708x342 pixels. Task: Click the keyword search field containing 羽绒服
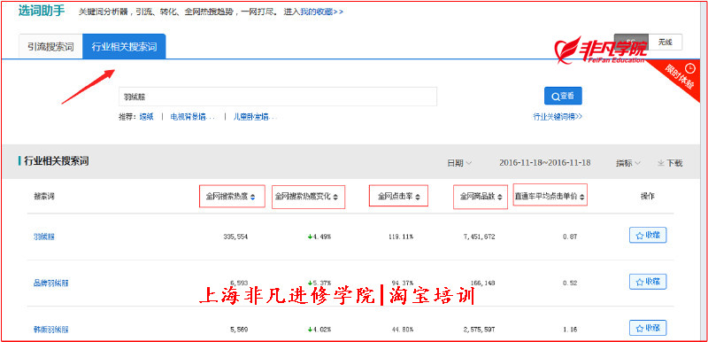(278, 97)
